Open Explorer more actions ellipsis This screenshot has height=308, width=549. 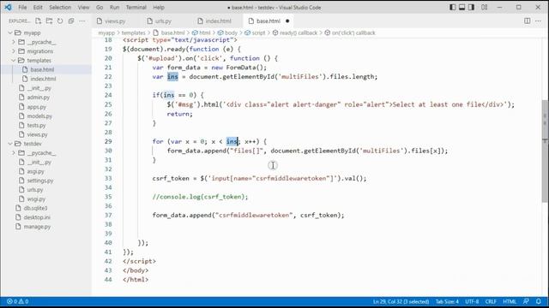pos(82,21)
